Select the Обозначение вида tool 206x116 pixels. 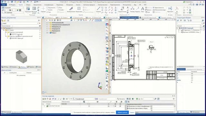[x=159, y=10]
